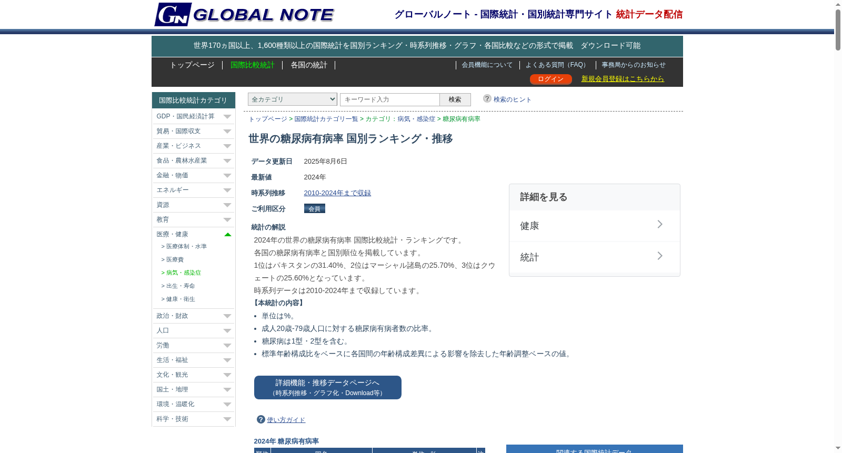
Task: Expand 金融・物価 category arrow
Action: (x=227, y=176)
